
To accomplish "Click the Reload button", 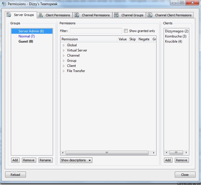I will (15, 175).
